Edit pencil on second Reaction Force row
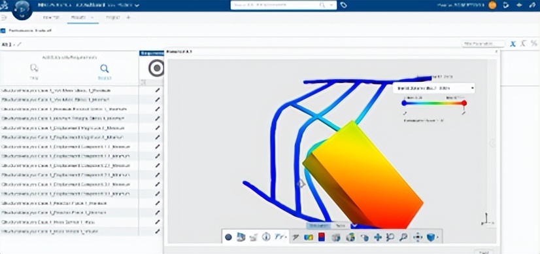 [158, 213]
